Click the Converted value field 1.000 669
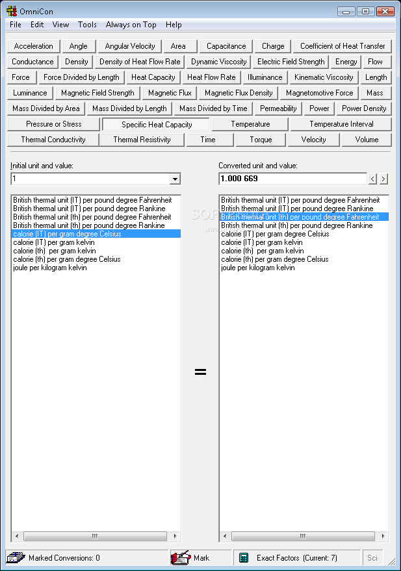Image resolution: width=401 pixels, height=571 pixels. [293, 179]
